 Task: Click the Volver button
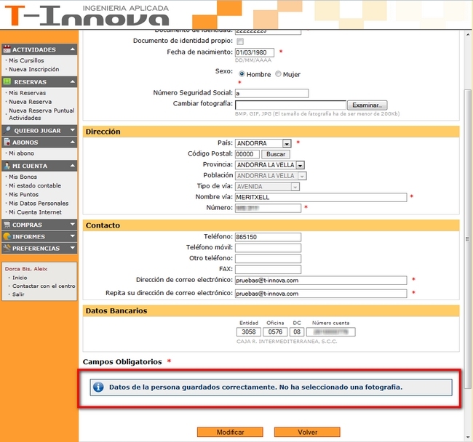(x=307, y=432)
